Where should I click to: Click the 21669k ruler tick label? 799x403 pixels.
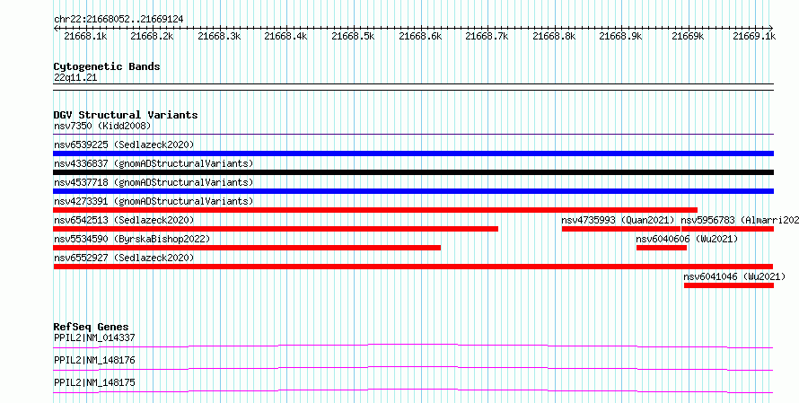pyautogui.click(x=689, y=36)
